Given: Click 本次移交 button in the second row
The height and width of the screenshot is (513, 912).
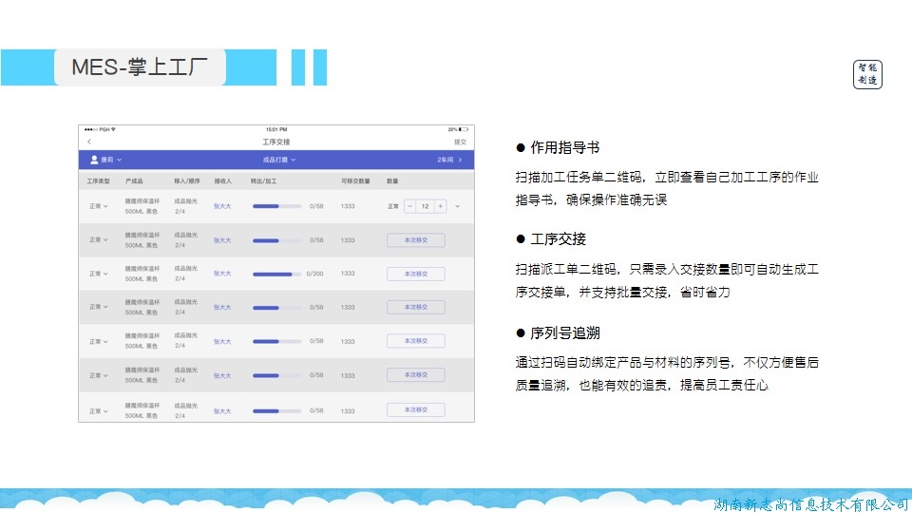Looking at the screenshot, I should (x=416, y=240).
